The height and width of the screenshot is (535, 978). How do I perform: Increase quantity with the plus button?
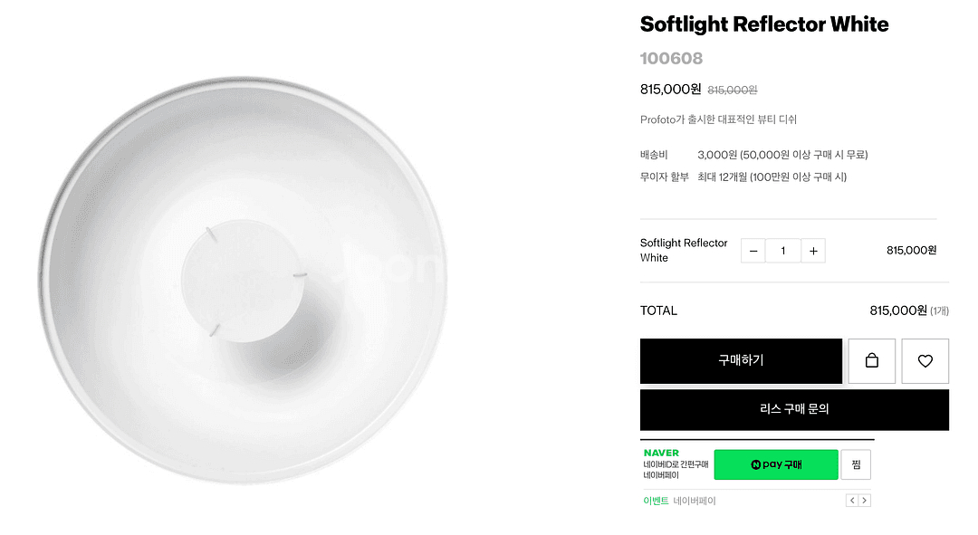click(813, 251)
